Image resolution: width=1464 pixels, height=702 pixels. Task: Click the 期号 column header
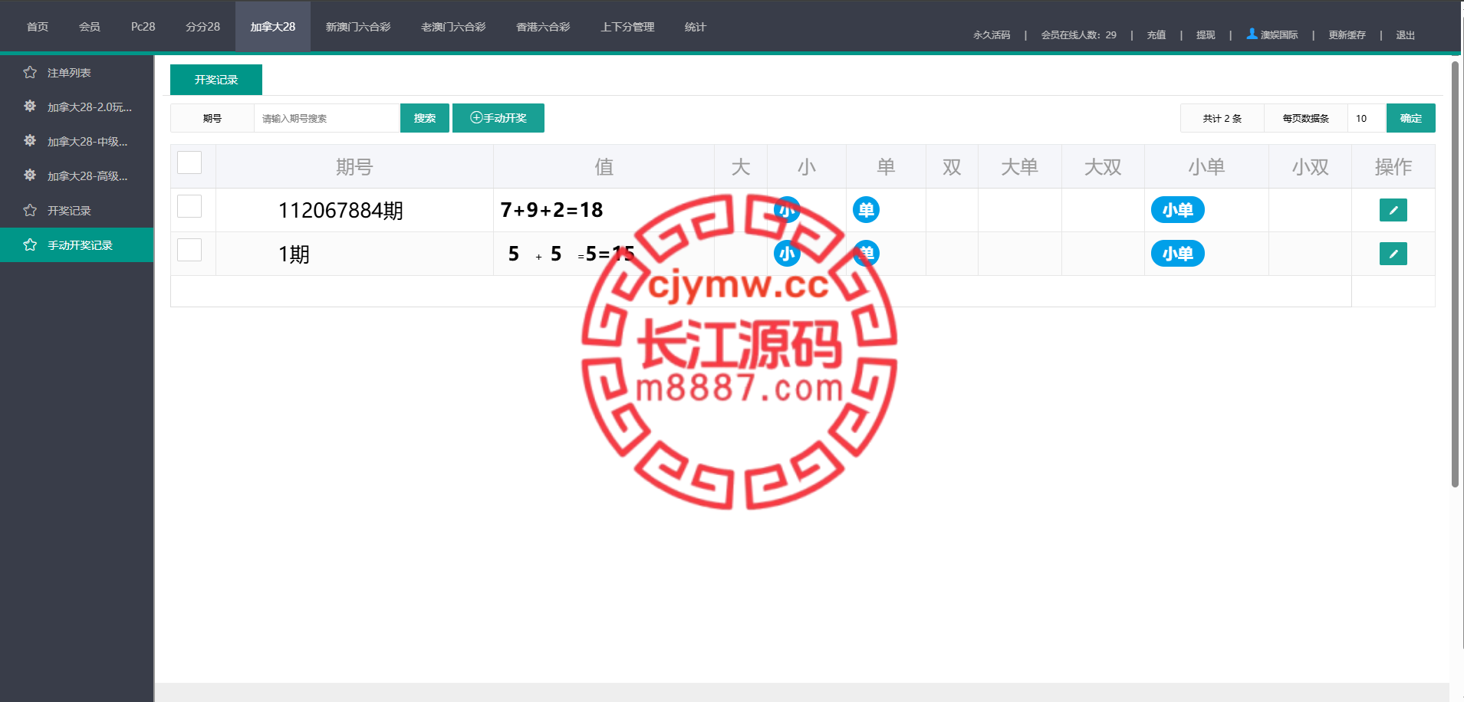(x=354, y=166)
